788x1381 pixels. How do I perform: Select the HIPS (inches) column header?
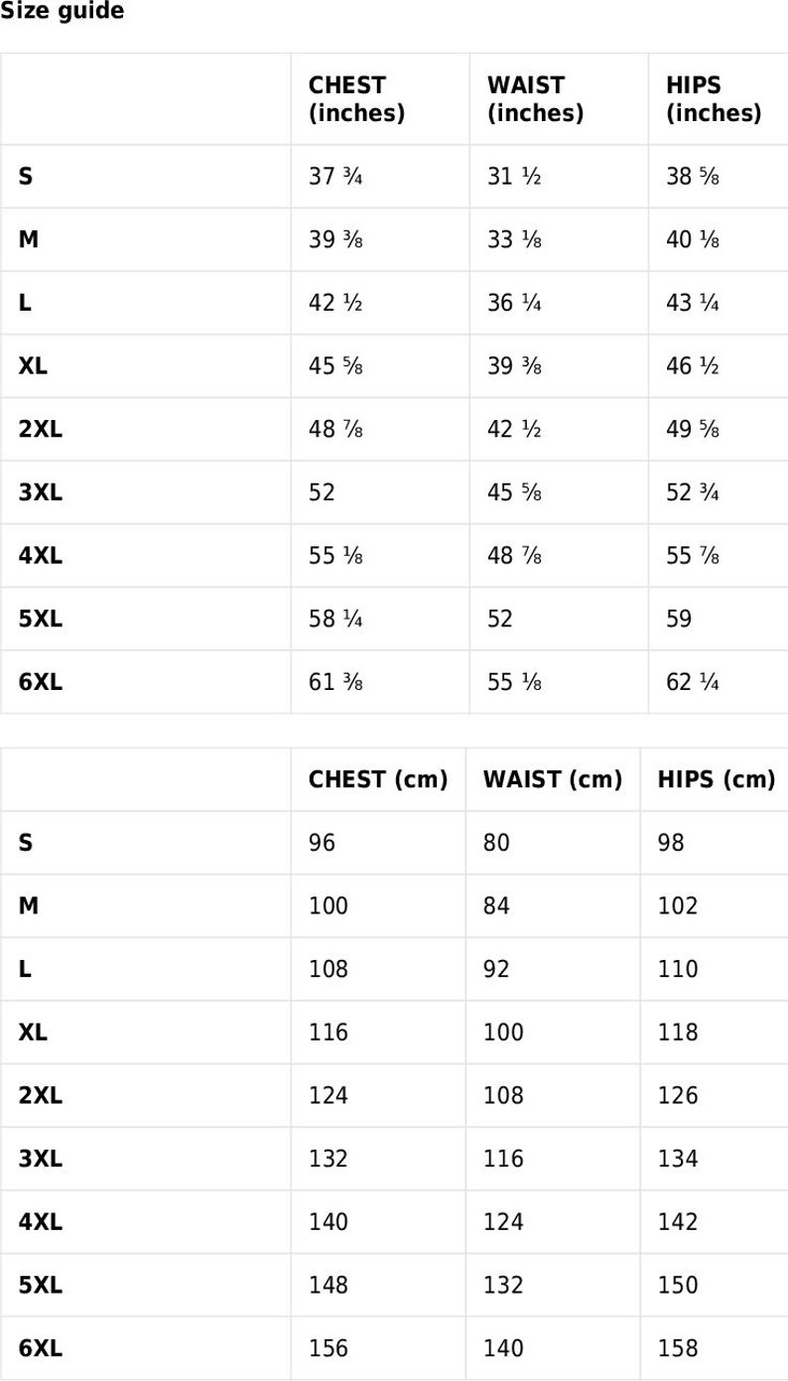[x=714, y=99]
